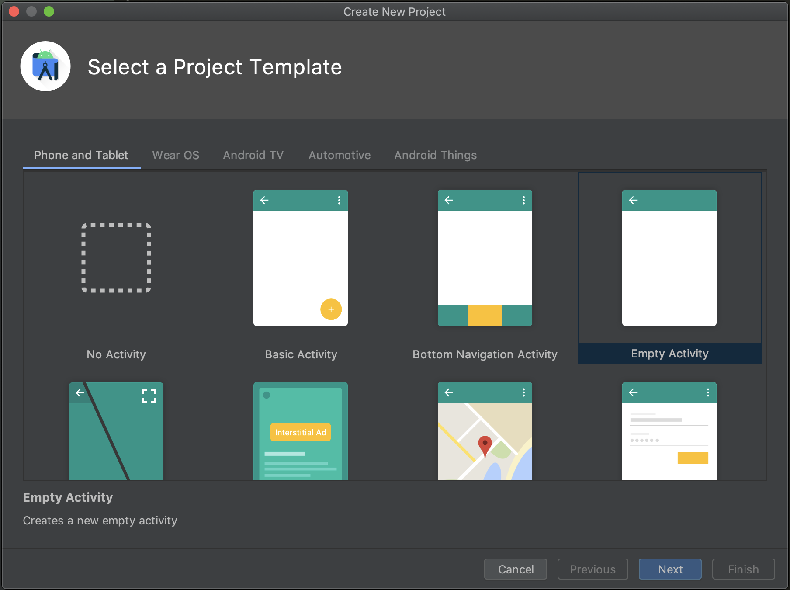This screenshot has height=590, width=790.
Task: Click the red map pin icon
Action: coord(485,445)
